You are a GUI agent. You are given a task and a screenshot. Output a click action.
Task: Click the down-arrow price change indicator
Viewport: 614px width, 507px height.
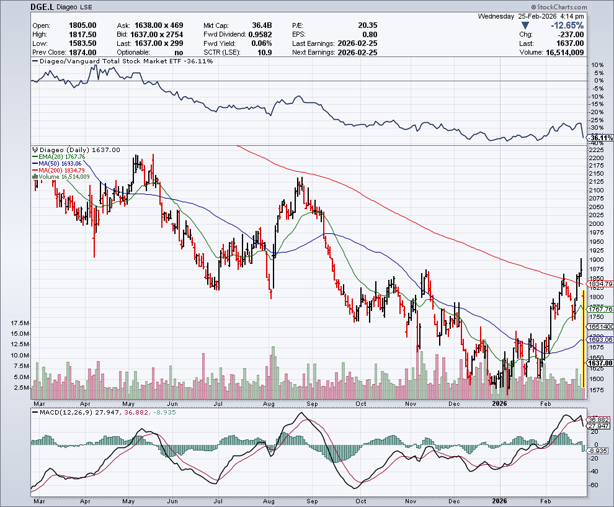click(526, 25)
